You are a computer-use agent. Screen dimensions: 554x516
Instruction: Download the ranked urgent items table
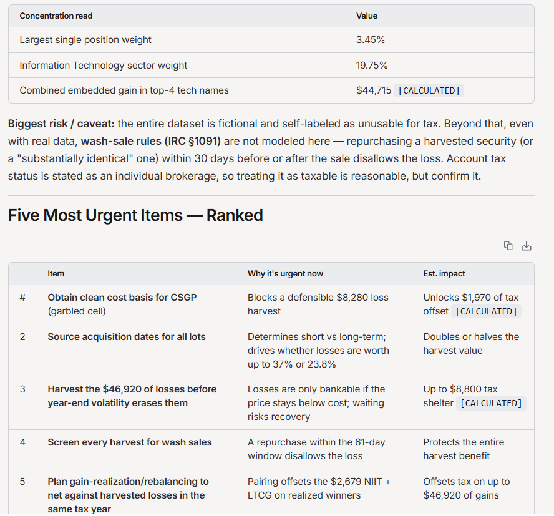coord(527,246)
